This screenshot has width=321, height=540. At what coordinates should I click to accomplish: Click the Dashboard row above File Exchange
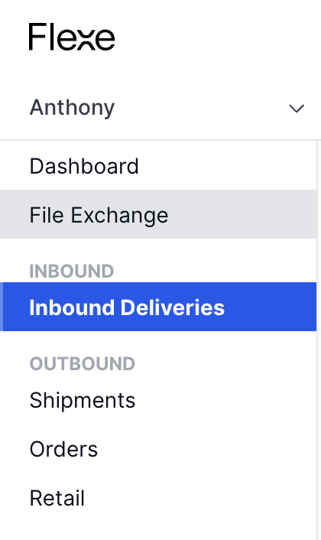pyautogui.click(x=158, y=165)
